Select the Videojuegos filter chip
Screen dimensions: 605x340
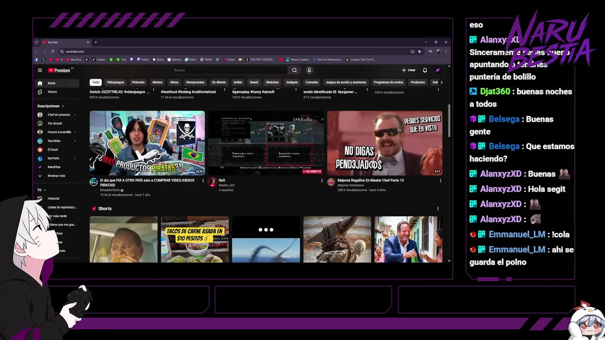115,82
